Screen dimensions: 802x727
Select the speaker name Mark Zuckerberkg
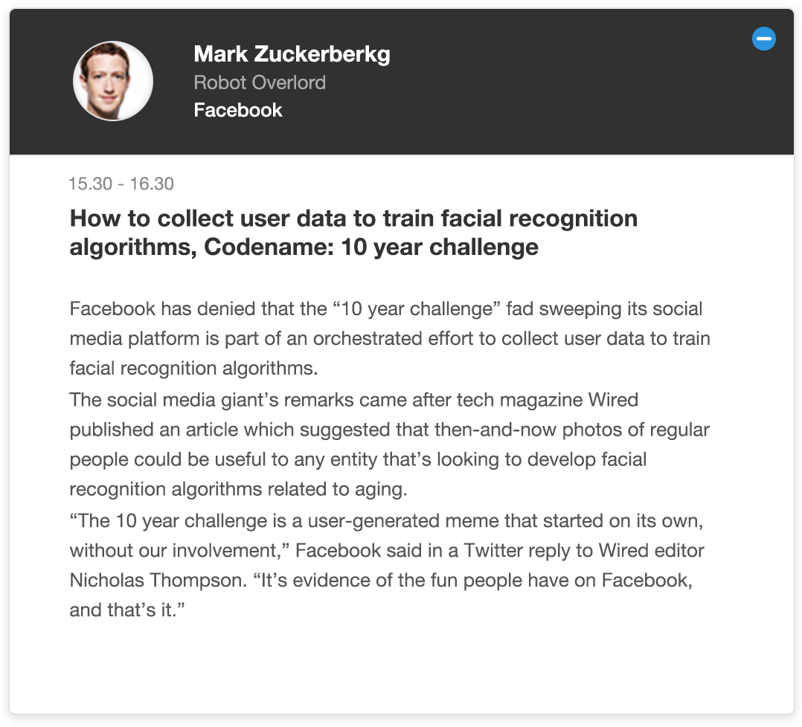[x=292, y=54]
